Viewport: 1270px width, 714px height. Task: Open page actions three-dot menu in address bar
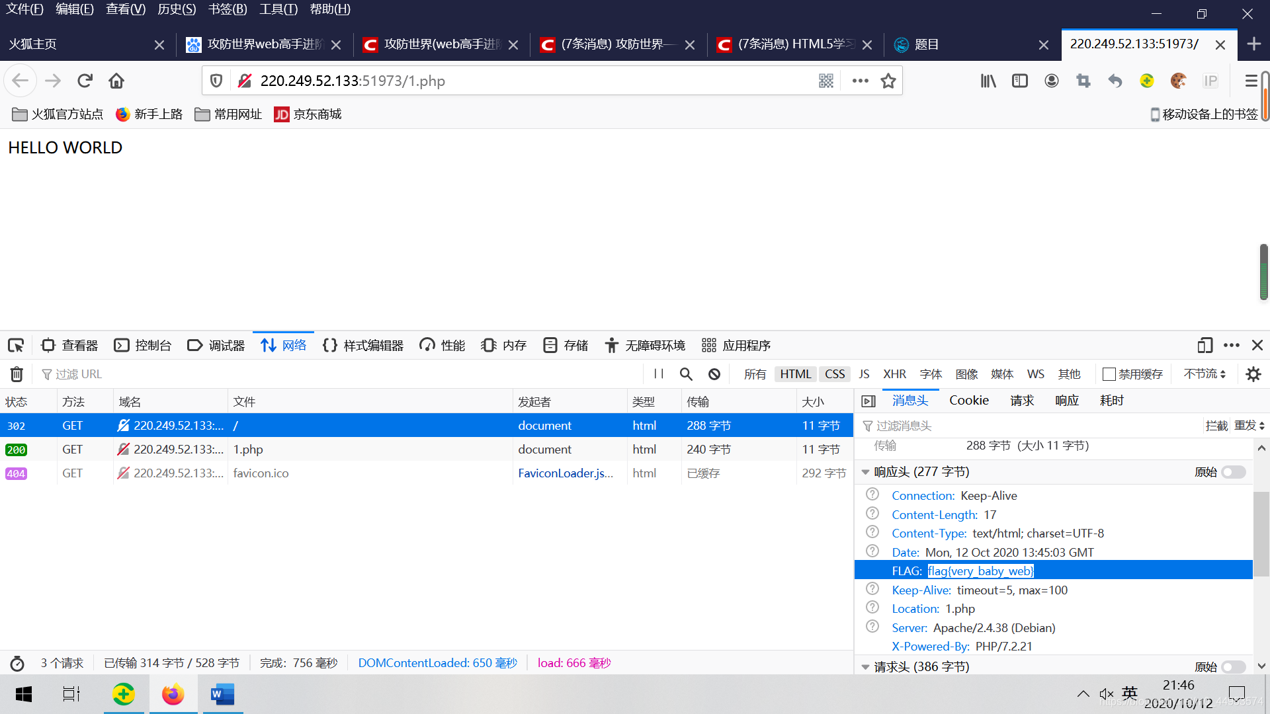[860, 81]
